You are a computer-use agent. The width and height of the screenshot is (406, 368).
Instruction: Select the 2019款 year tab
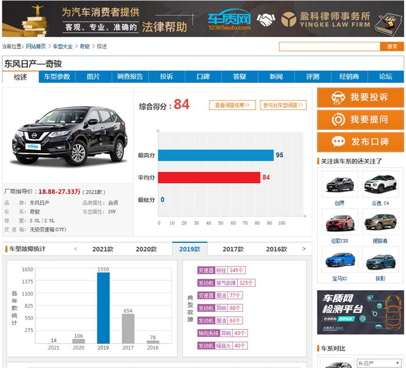pyautogui.click(x=190, y=249)
